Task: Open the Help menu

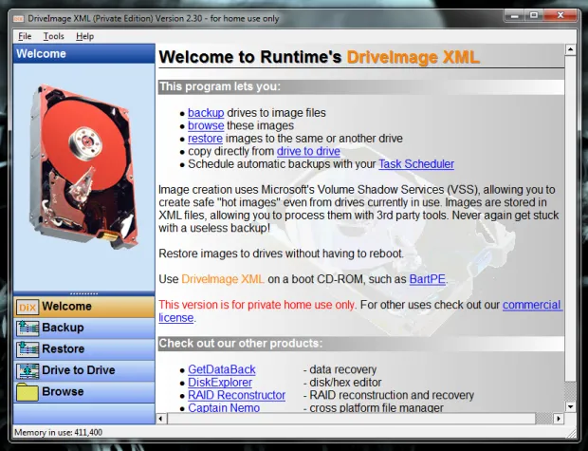Action: coord(85,36)
